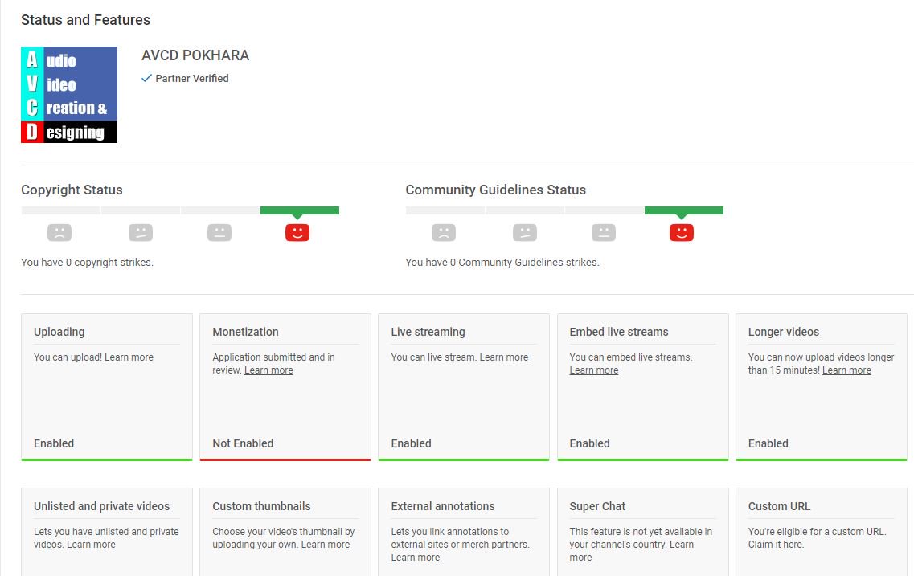Click the skeptical second face under Copyright Status
The image size is (914, 576).
pyautogui.click(x=141, y=232)
